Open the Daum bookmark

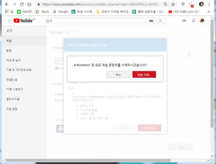pyautogui.click(x=42, y=12)
